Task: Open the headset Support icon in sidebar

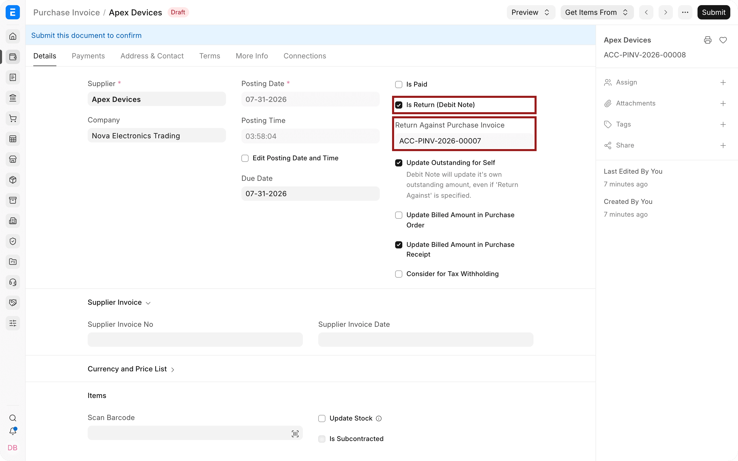Action: [13, 282]
